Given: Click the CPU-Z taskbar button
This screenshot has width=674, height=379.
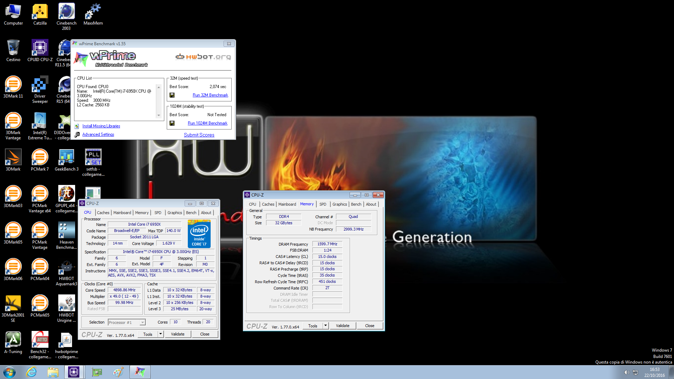Looking at the screenshot, I should [74, 372].
